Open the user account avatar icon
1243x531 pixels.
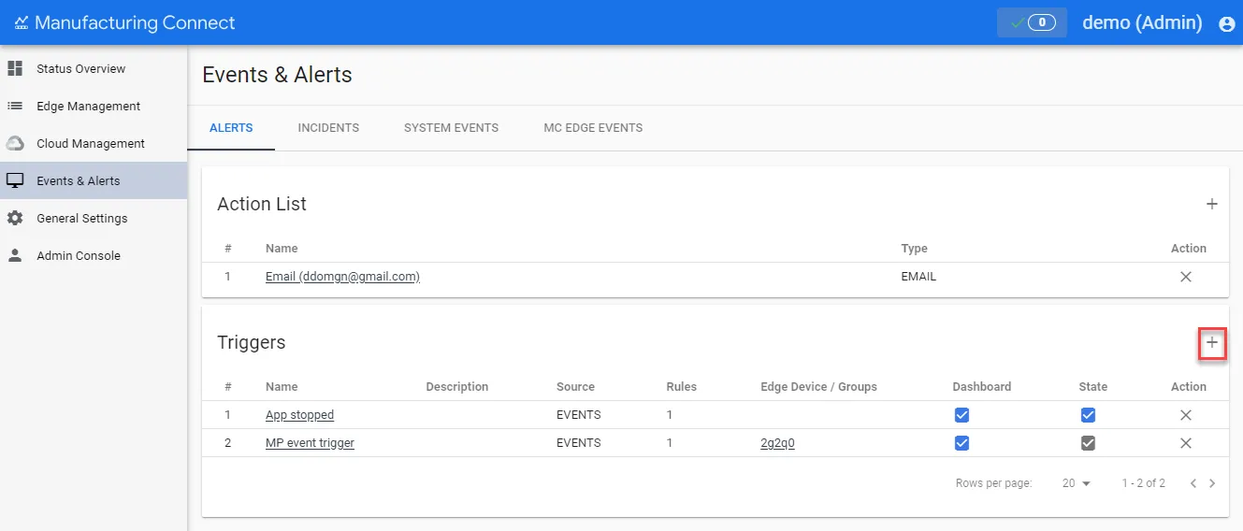pos(1227,23)
